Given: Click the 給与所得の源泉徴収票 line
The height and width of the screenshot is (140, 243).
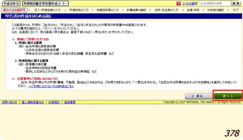Looking at the screenshot, I should (41, 46).
